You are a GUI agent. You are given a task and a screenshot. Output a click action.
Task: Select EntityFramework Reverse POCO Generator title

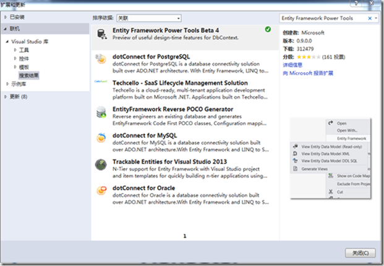tap(173, 109)
